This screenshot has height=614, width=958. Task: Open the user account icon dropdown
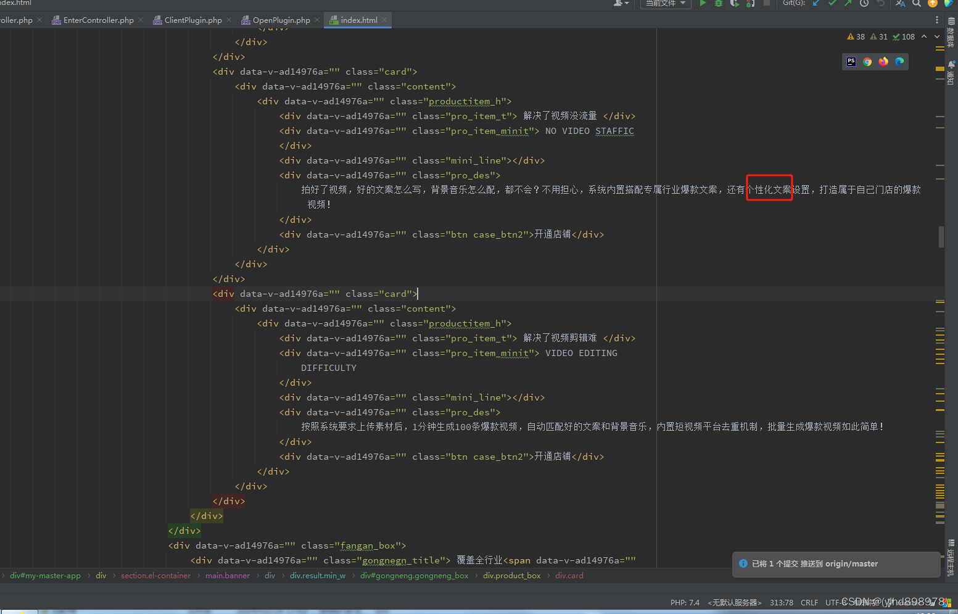tap(621, 3)
